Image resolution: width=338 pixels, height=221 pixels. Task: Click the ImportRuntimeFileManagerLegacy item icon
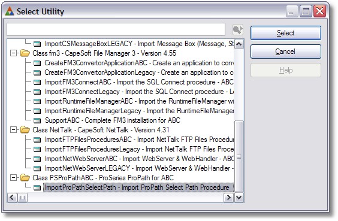click(x=37, y=111)
